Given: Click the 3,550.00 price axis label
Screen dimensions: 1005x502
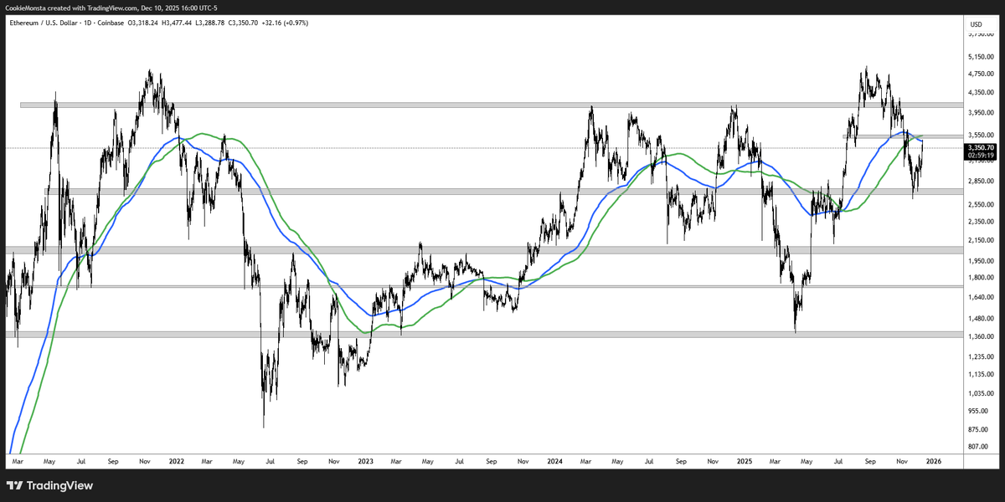Looking at the screenshot, I should tap(980, 135).
